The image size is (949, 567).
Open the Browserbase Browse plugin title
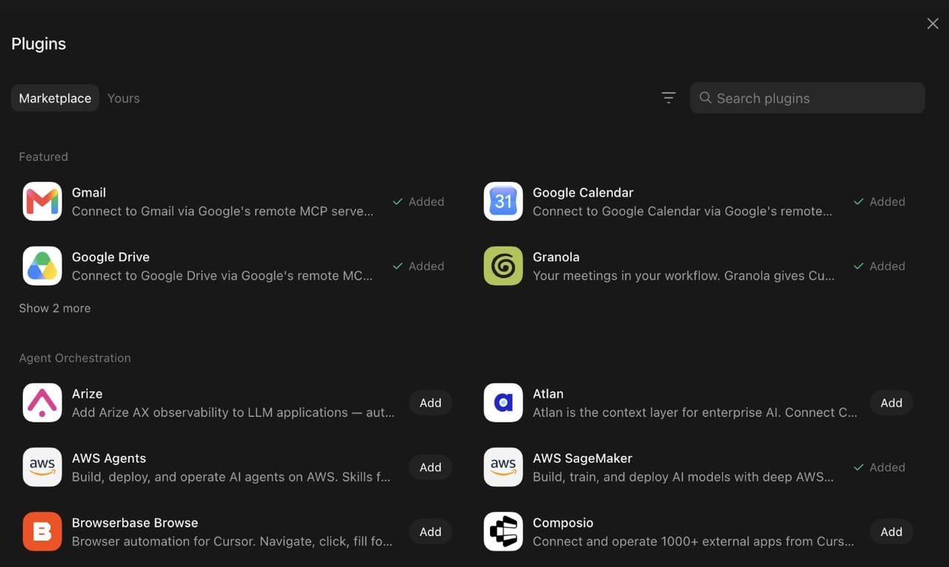click(135, 523)
